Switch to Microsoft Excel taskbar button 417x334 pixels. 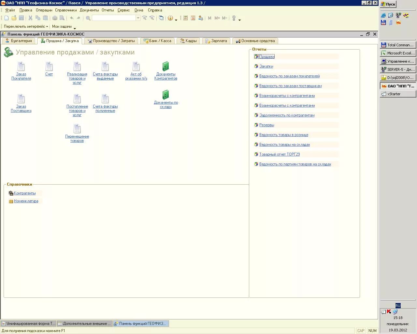(398, 53)
